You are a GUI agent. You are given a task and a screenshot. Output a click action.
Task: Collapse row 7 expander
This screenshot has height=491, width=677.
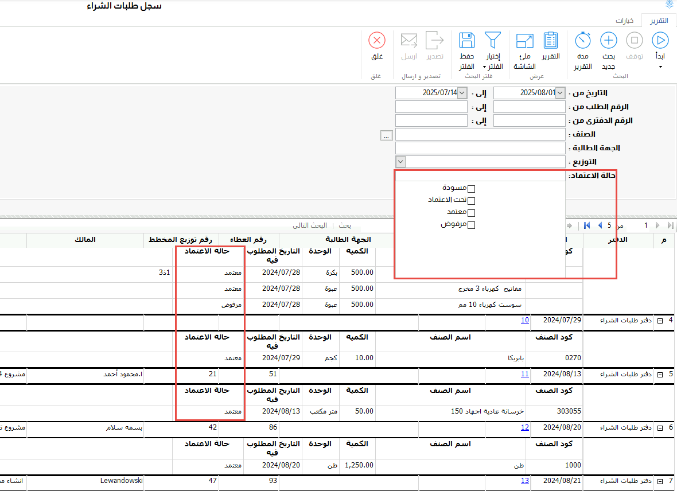tap(660, 481)
